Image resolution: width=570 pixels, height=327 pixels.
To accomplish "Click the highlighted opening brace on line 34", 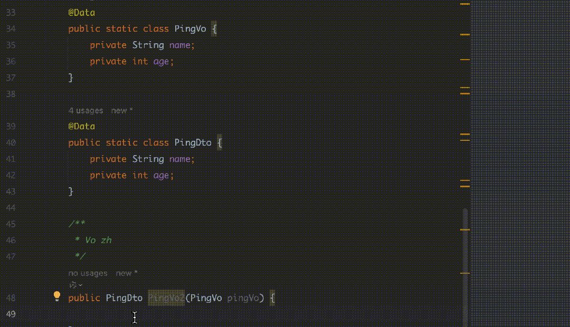I will 214,28.
